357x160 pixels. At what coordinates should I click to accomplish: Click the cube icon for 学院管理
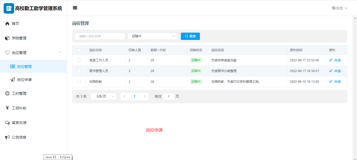coord(7,38)
